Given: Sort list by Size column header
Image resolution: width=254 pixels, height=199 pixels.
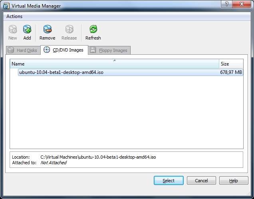Looking at the screenshot, I should pyautogui.click(x=231, y=64).
